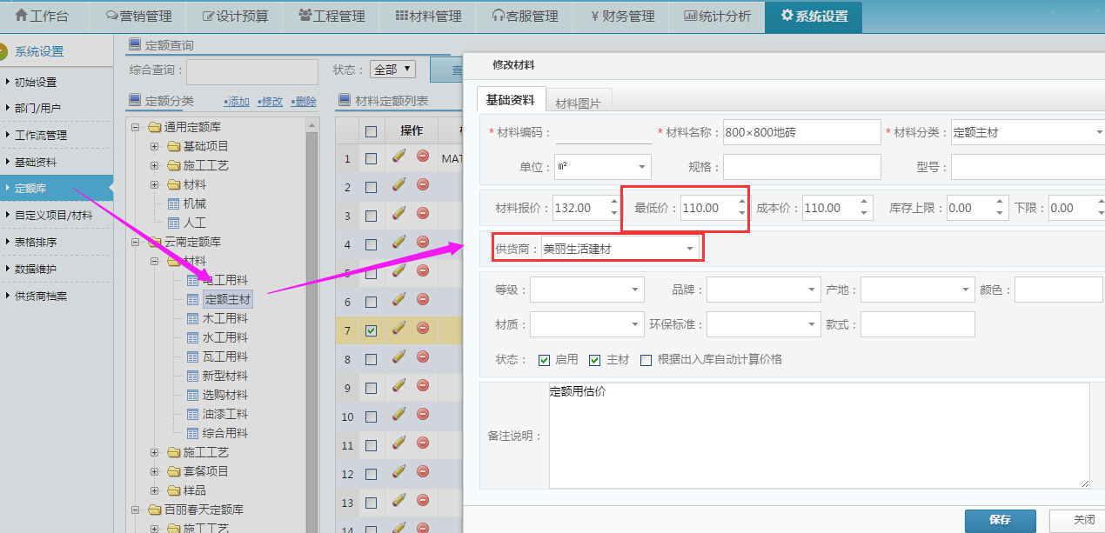The height and width of the screenshot is (533, 1105).
Task: Open the 机械 table item in tree
Action: (x=194, y=203)
